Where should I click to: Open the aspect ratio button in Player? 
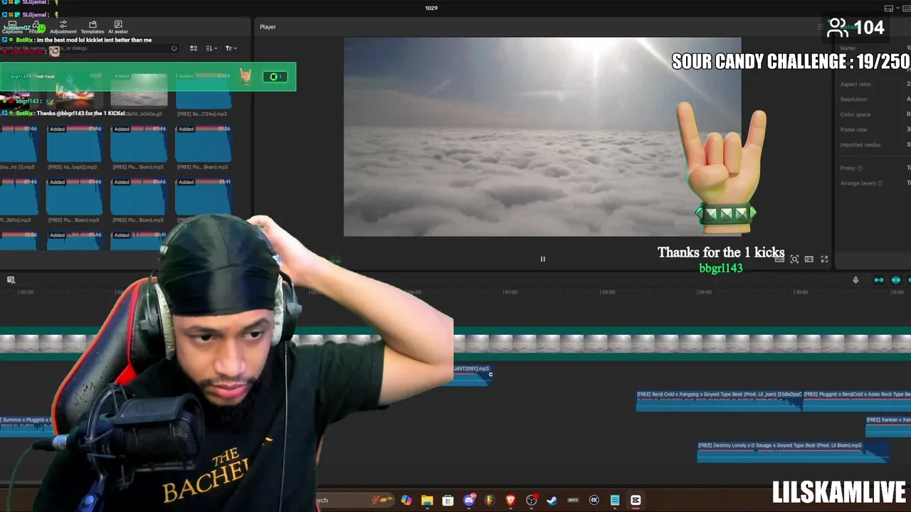(x=809, y=260)
